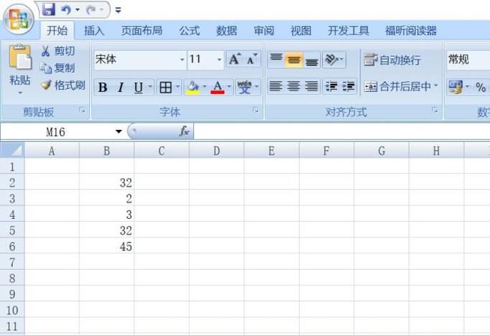Customize the Quick Access Toolbar
Viewport: 490px width, 335px height.
[x=118, y=10]
